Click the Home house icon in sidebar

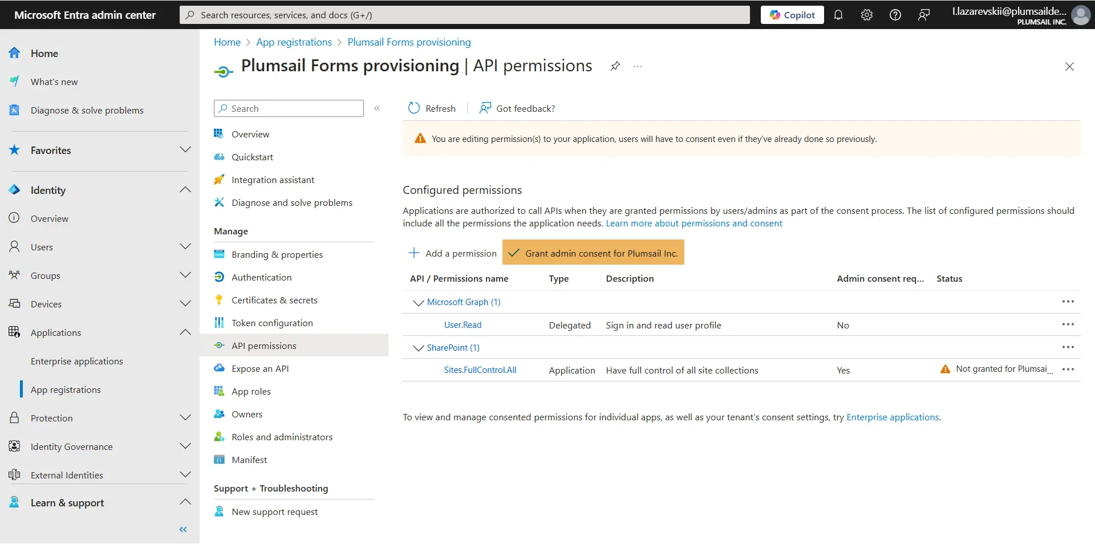15,53
